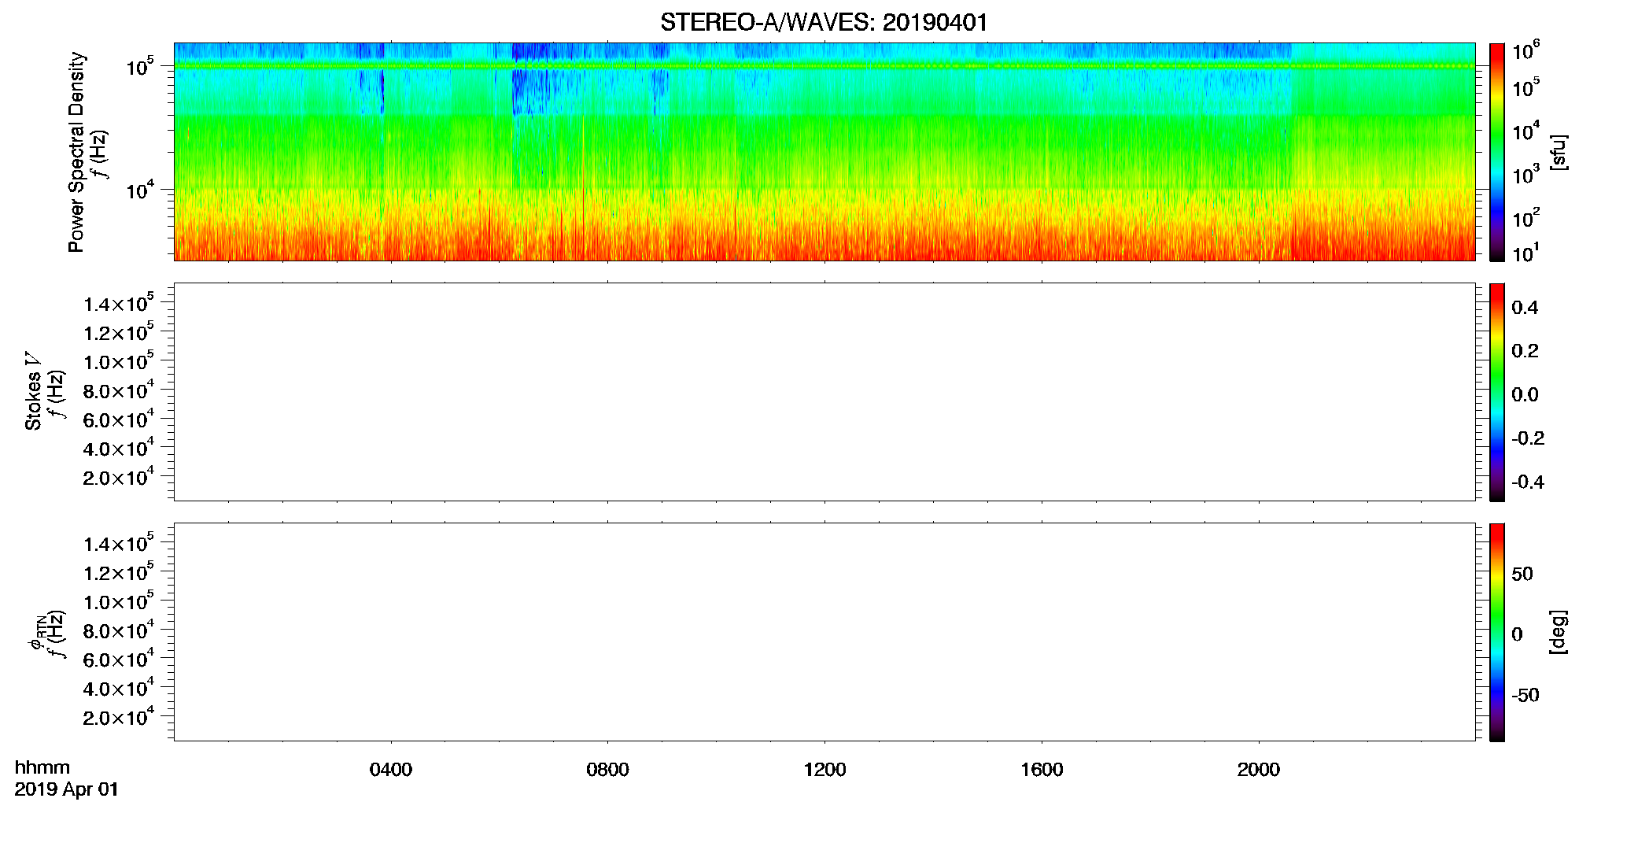Click the 10^6 label on sfu colorbar
Viewport: 1649px width, 850px height.
point(1526,50)
